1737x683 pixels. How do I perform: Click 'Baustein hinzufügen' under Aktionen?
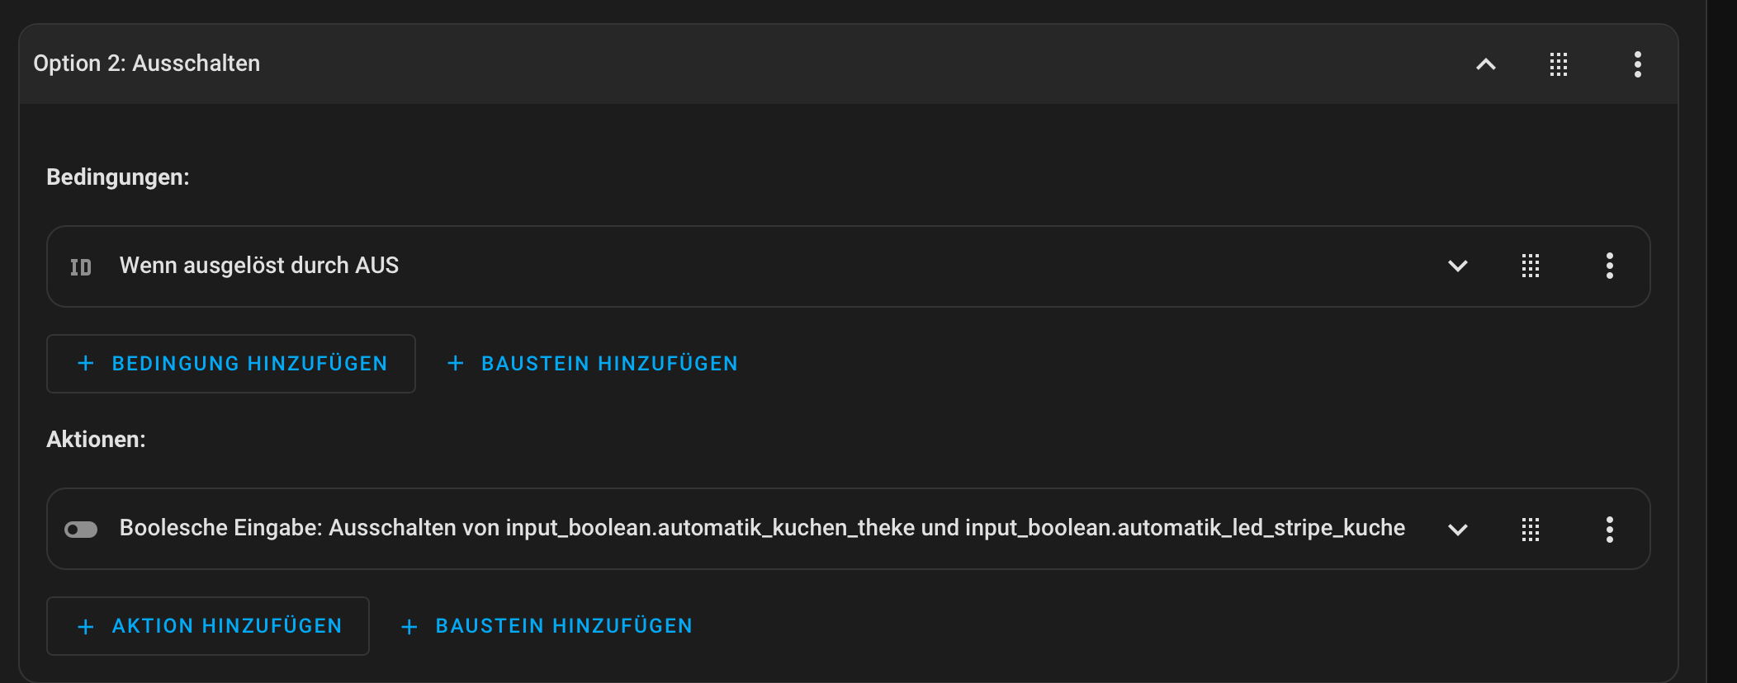[x=547, y=626]
